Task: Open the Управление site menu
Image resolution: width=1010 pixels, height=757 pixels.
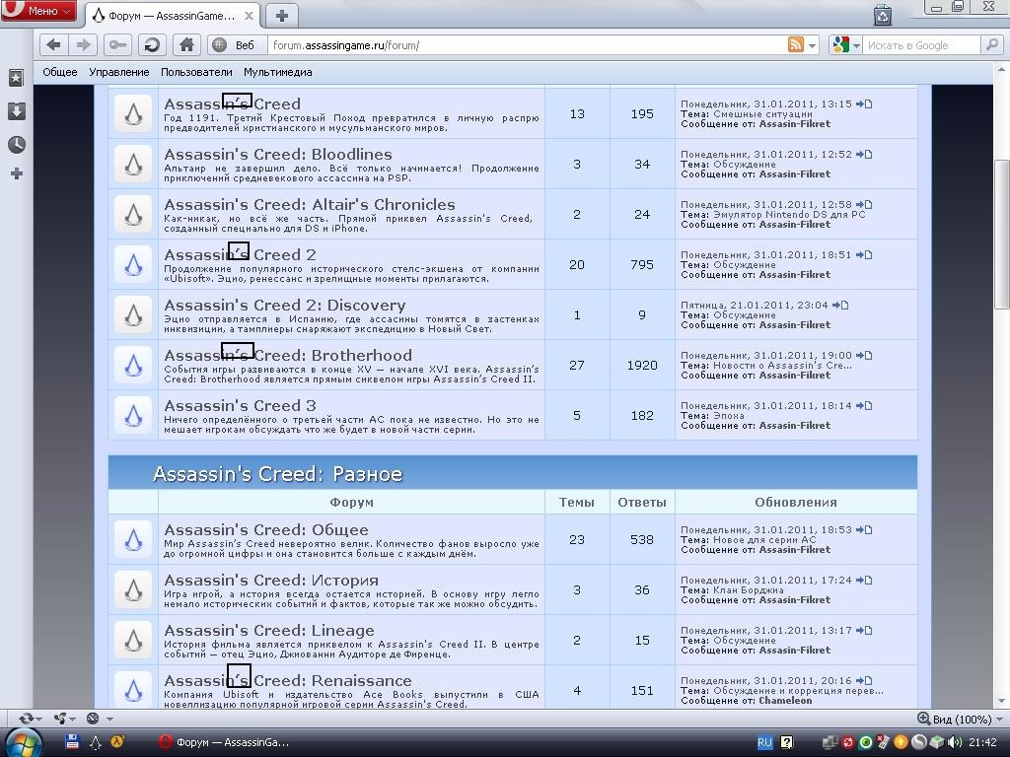Action: 119,72
